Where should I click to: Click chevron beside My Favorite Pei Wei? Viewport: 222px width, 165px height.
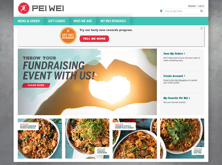(x=190, y=98)
